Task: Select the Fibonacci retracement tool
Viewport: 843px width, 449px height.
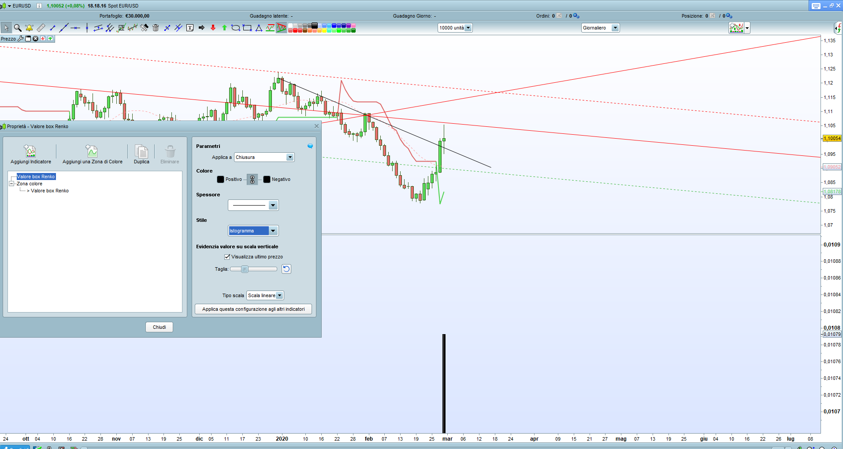Action: pyautogui.click(x=121, y=28)
